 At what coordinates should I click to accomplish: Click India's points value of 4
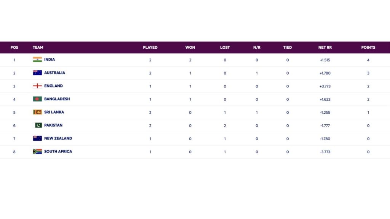368,60
